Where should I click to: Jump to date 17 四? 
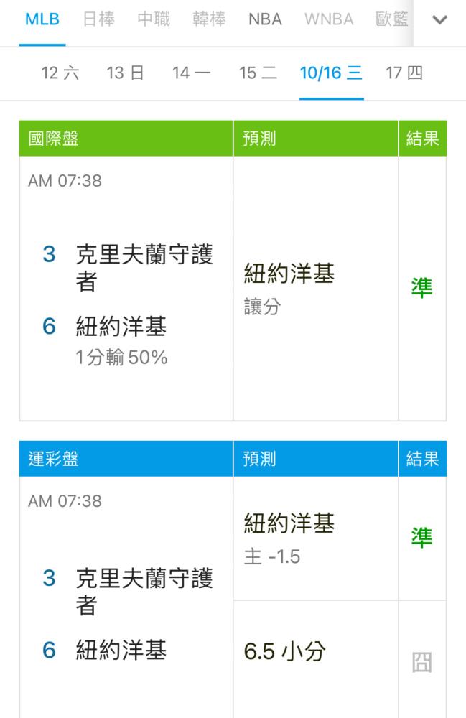click(404, 73)
